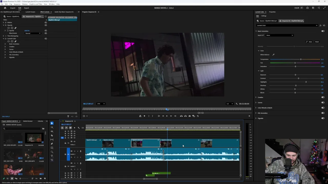Step forward one frame in Program monitor
Screen dimensions: 328x184
click(x=171, y=116)
